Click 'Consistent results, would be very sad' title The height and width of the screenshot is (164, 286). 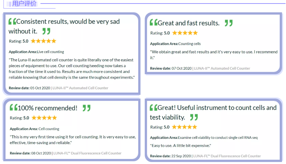tap(68, 21)
